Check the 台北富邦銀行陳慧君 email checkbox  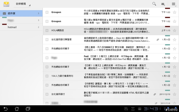47,39
